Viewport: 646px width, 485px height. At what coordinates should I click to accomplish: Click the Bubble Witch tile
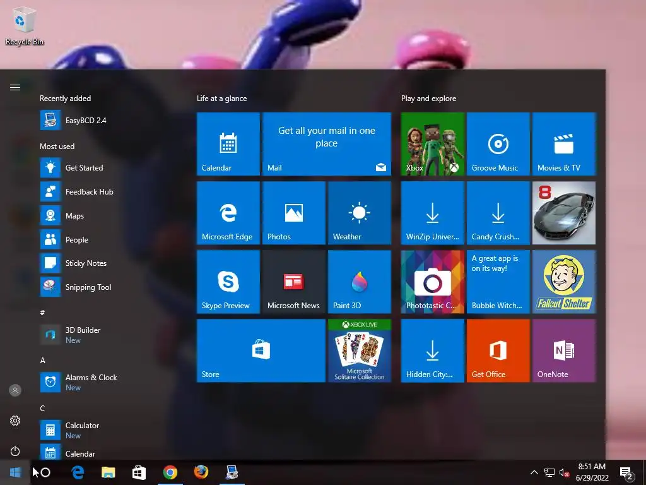click(x=498, y=282)
